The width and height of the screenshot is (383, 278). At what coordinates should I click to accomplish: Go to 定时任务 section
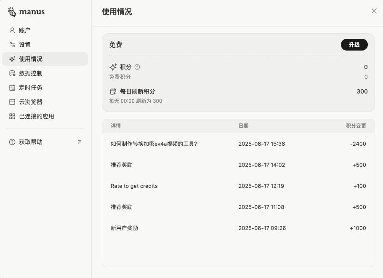click(x=45, y=88)
